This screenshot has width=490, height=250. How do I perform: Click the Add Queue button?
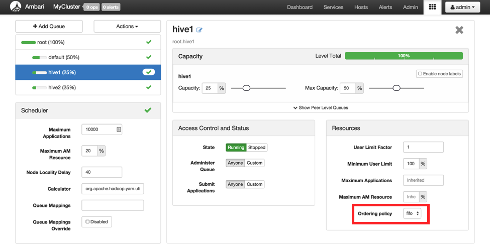tap(49, 26)
